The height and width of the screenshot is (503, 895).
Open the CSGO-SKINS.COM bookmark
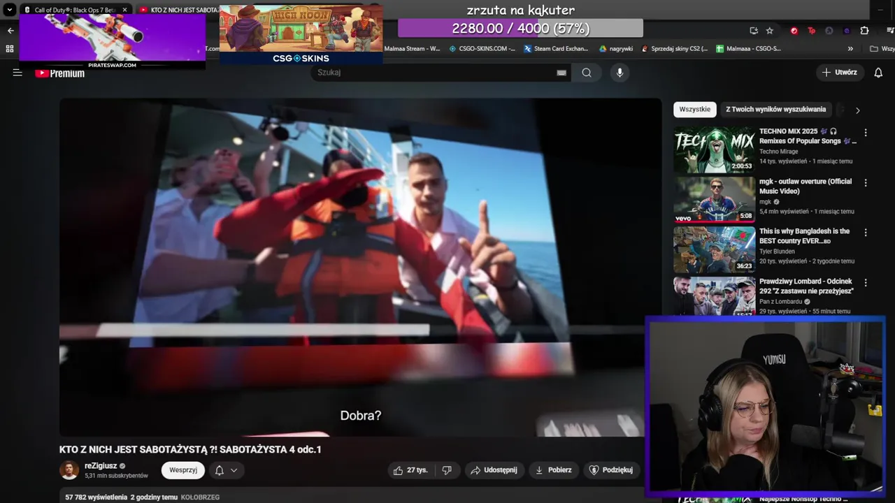click(482, 49)
